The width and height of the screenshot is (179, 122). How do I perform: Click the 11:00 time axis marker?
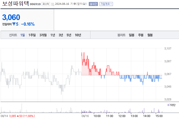pyautogui.click(x=110, y=116)
